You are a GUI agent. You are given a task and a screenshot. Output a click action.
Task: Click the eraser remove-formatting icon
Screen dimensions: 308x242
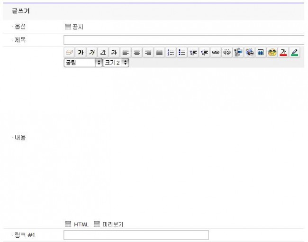pyautogui.click(x=69, y=52)
